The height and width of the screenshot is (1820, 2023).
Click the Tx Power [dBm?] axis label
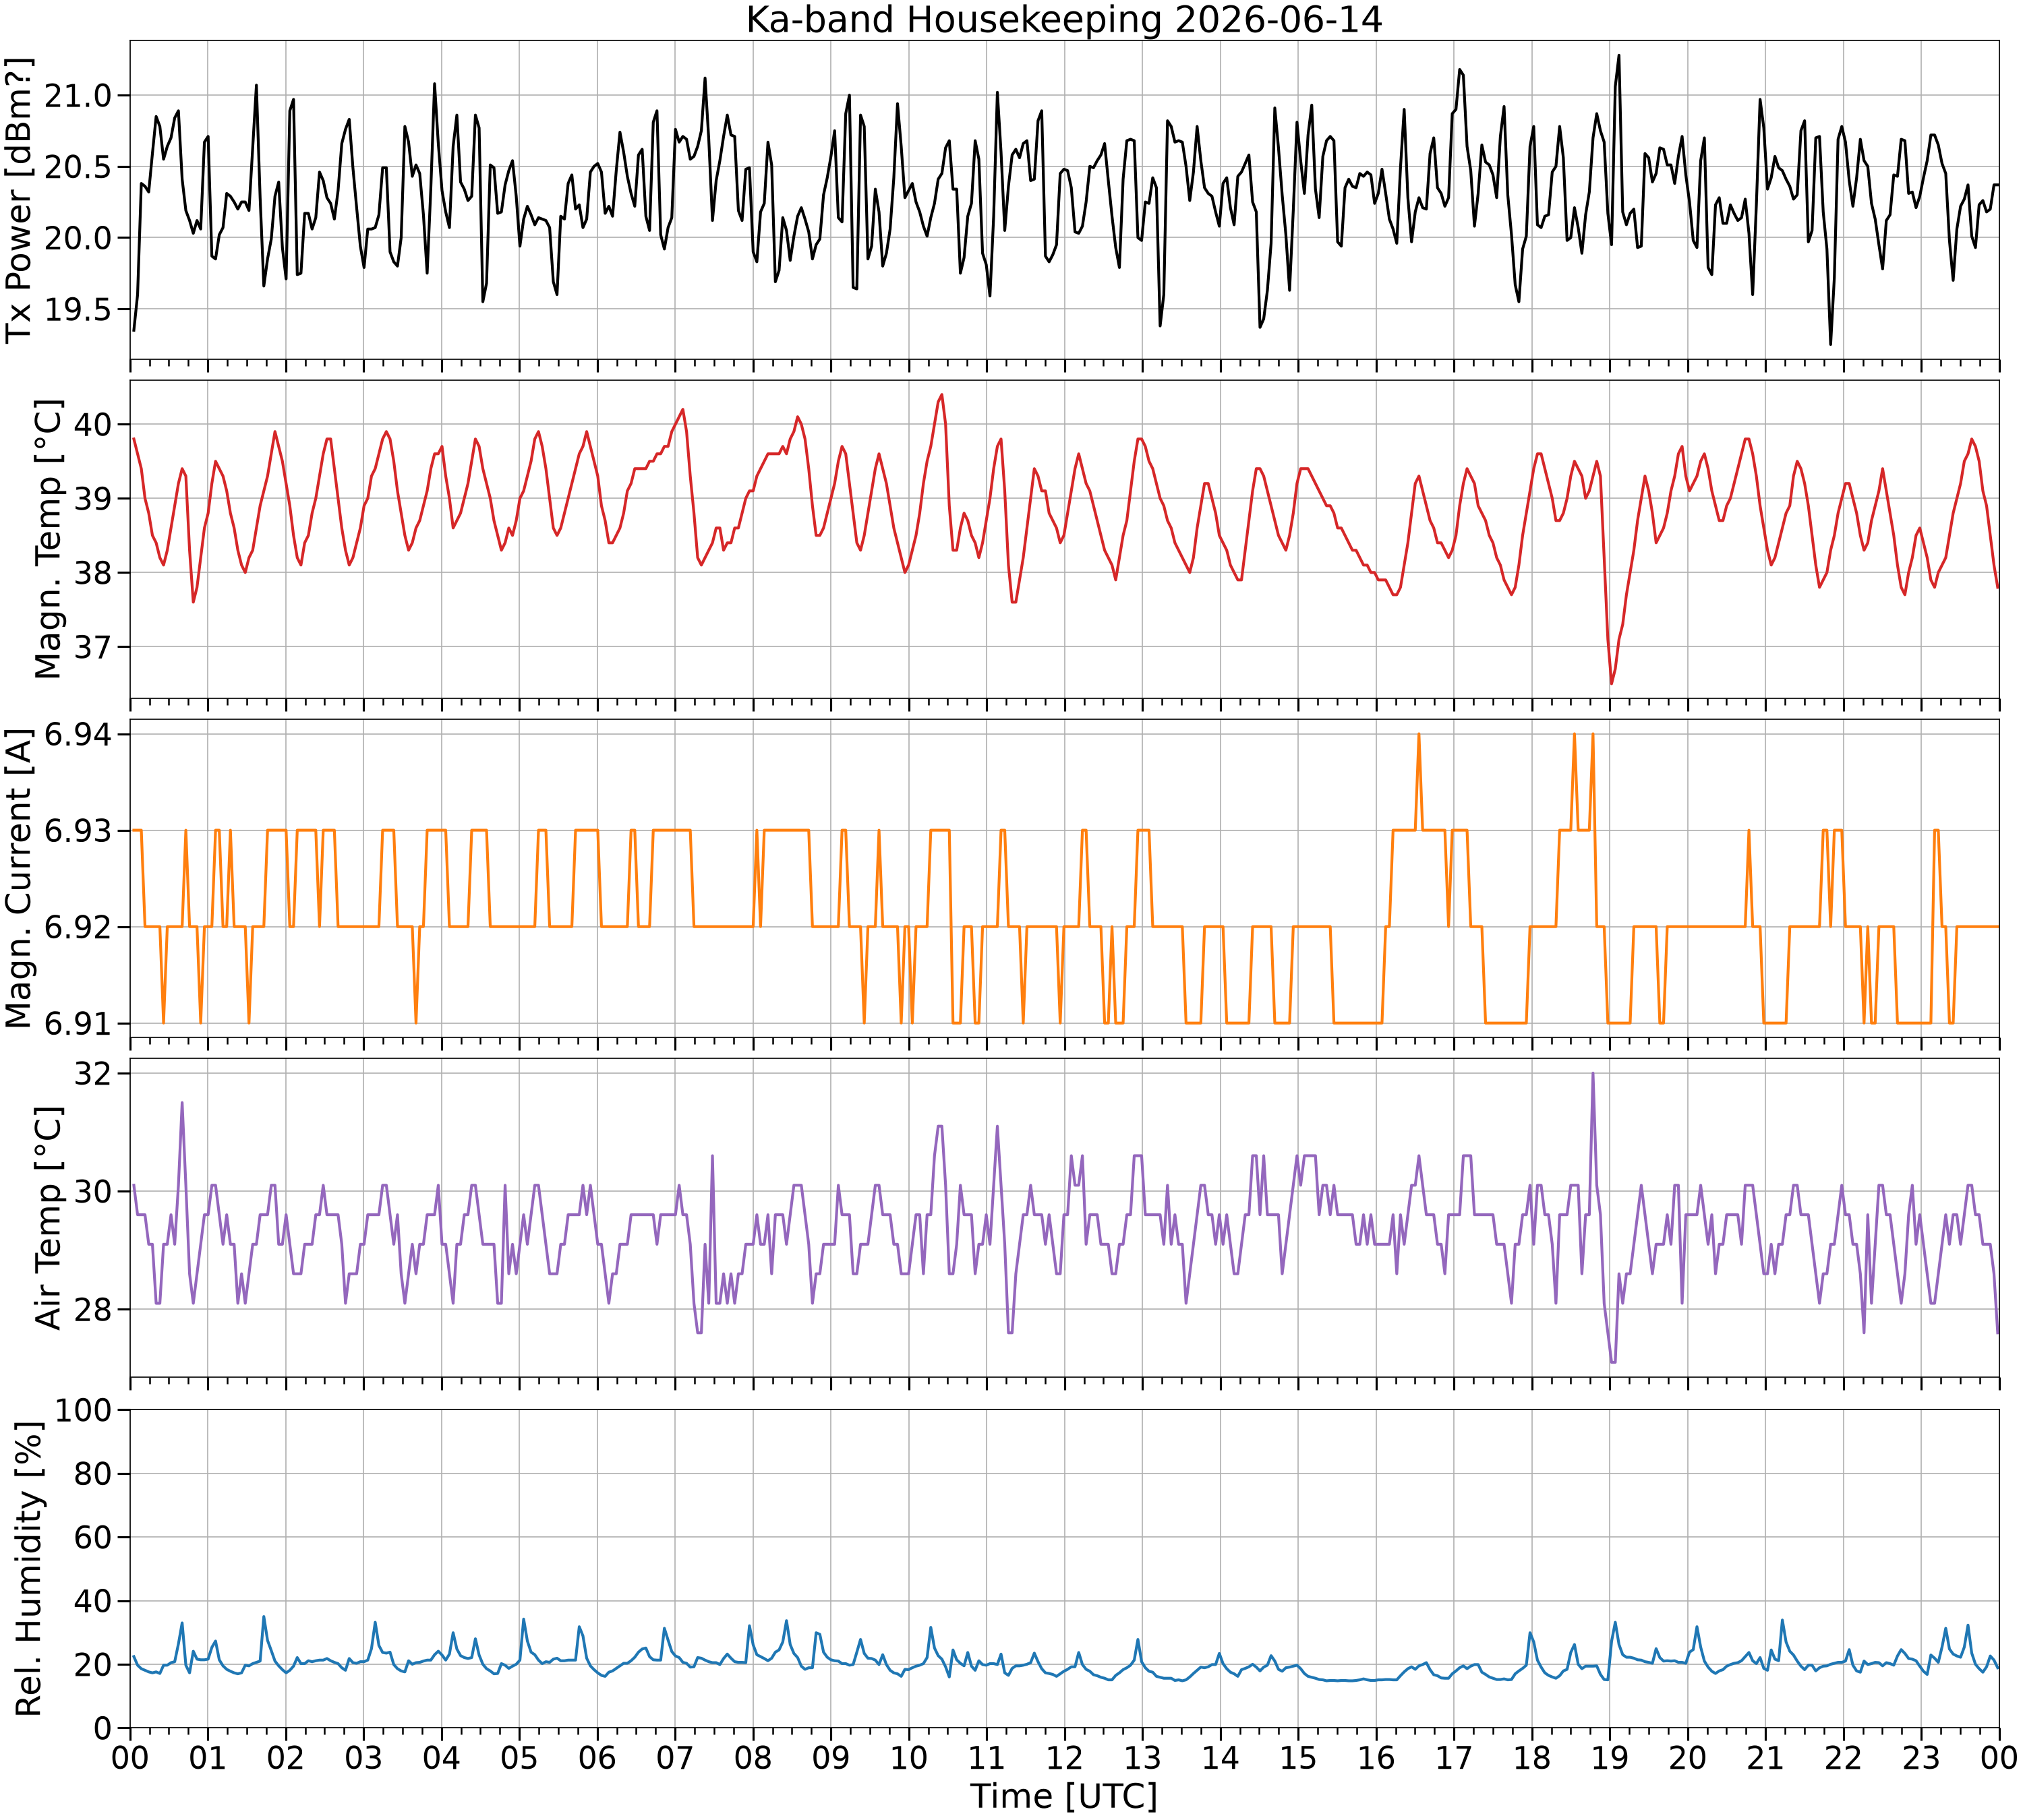(x=20, y=200)
